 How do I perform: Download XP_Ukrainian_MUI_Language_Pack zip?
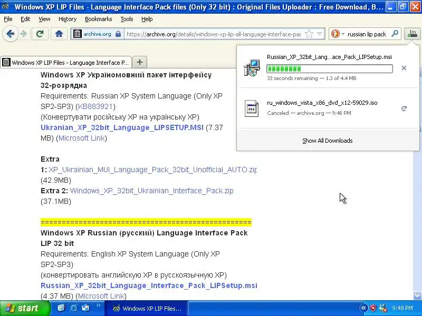tap(152, 170)
